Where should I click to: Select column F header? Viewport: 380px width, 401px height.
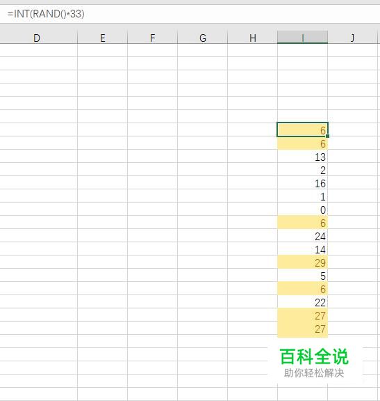(152, 38)
